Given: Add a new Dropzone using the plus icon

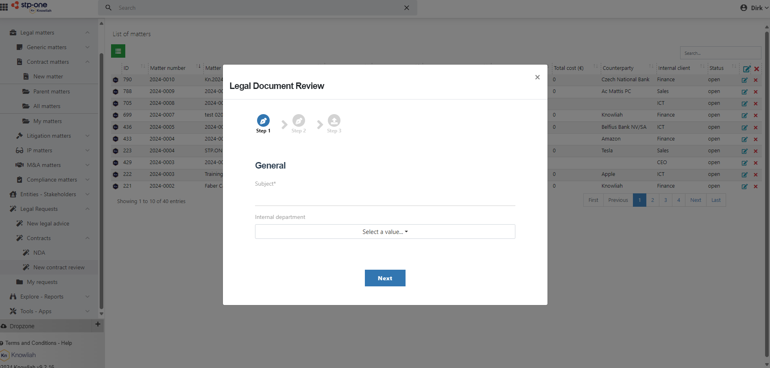Looking at the screenshot, I should click(x=98, y=325).
